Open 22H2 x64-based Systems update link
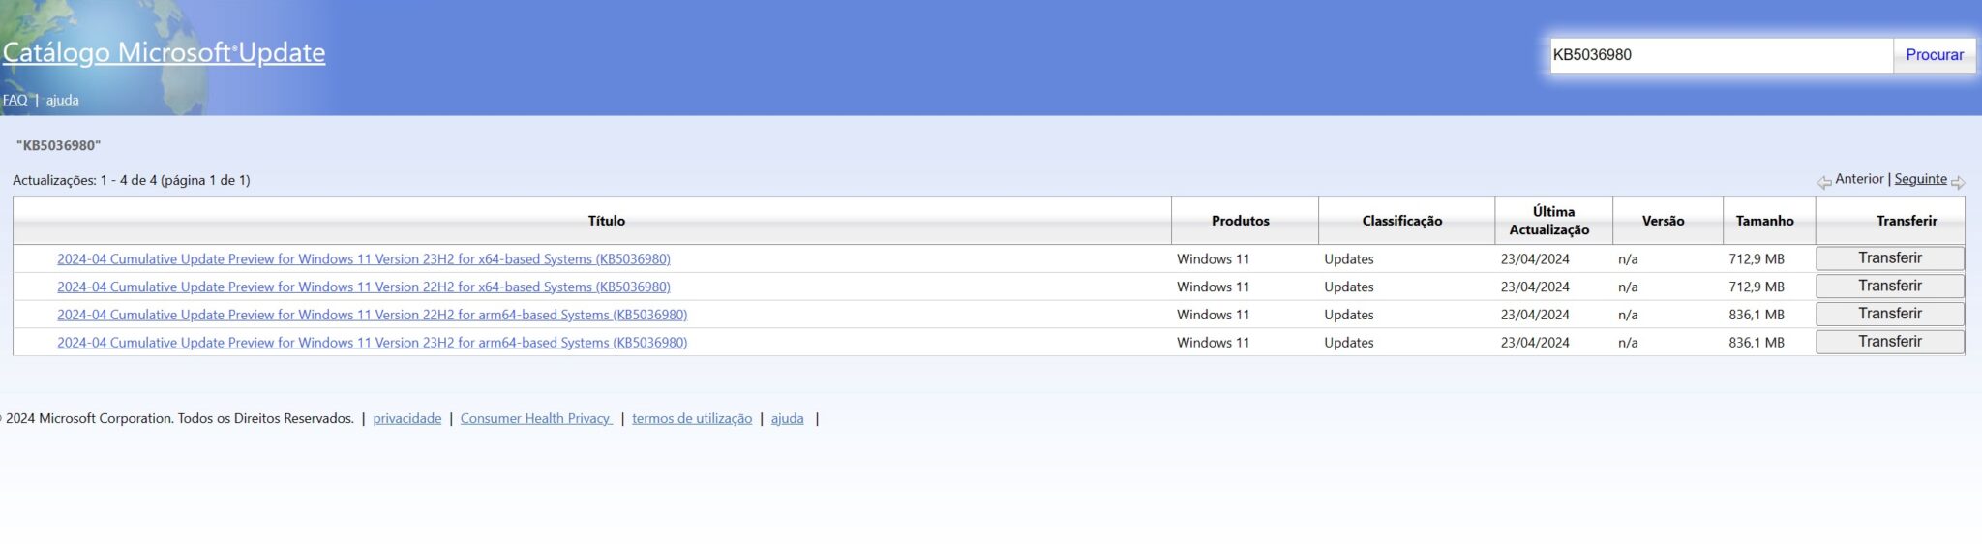 pyautogui.click(x=364, y=287)
